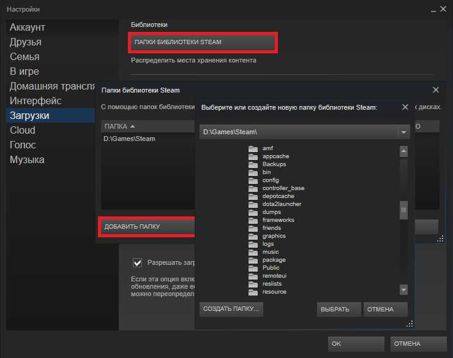Select the controller_base folder icon
The width and height of the screenshot is (453, 358).
pyautogui.click(x=253, y=188)
